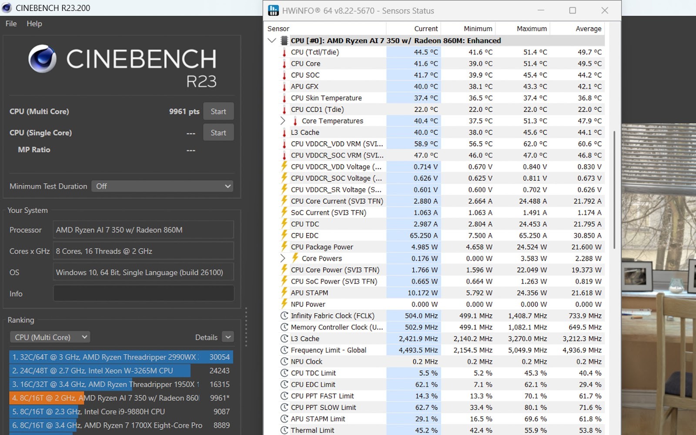This screenshot has width=696, height=435.
Task: Start the CPU Single Core benchmark
Action: (218, 133)
